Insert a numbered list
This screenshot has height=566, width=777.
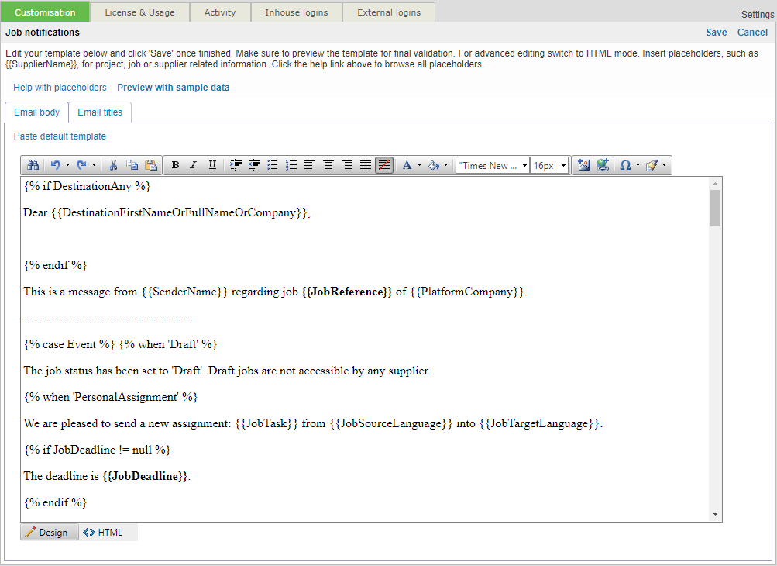[x=291, y=165]
